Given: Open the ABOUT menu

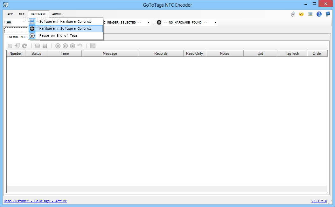Looking at the screenshot, I should point(57,14).
